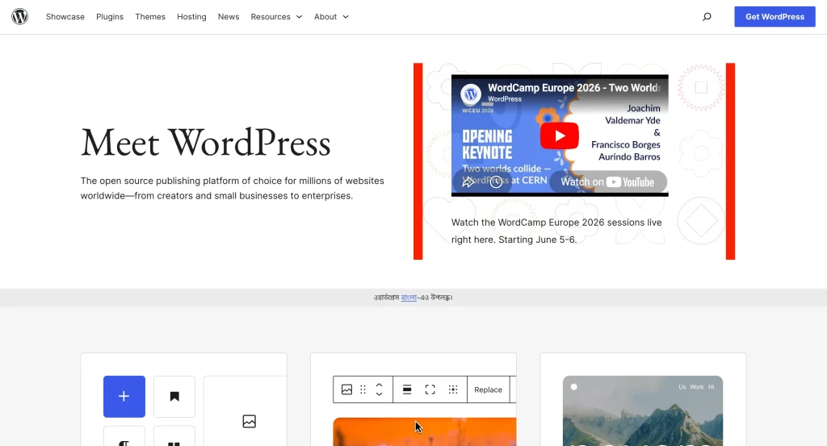Viewport: 827px width, 446px height.
Task: Click the Watch later clock icon
Action: (x=496, y=182)
